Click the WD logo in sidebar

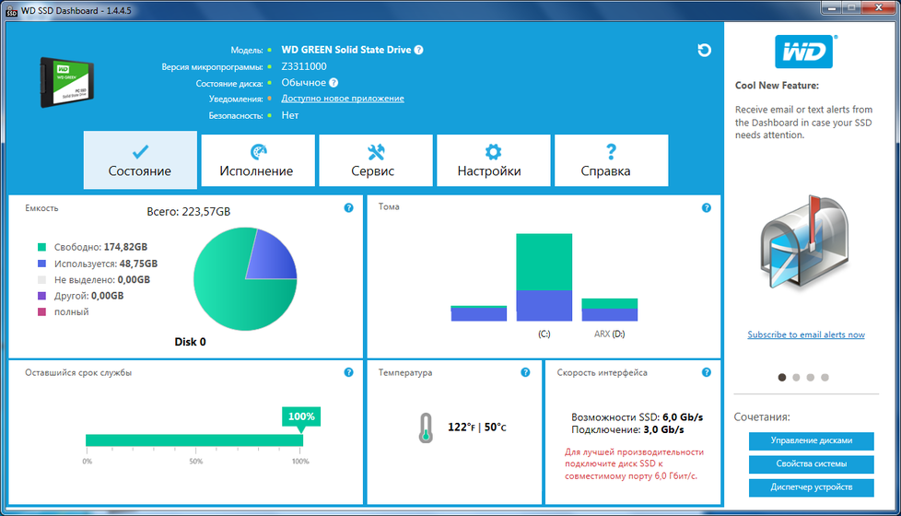(x=806, y=53)
